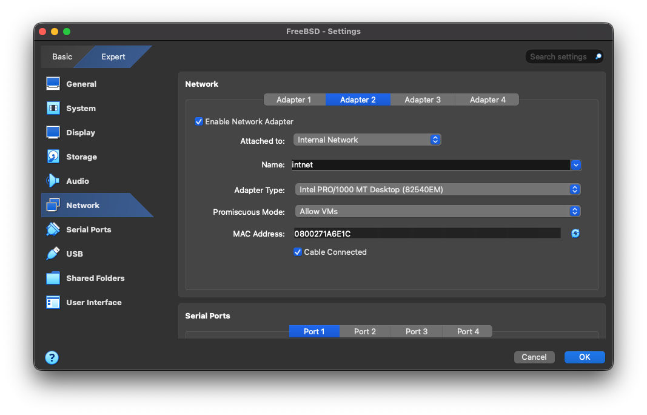Image resolution: width=647 pixels, height=415 pixels.
Task: Open Storage label in sidebar
Action: tap(82, 157)
